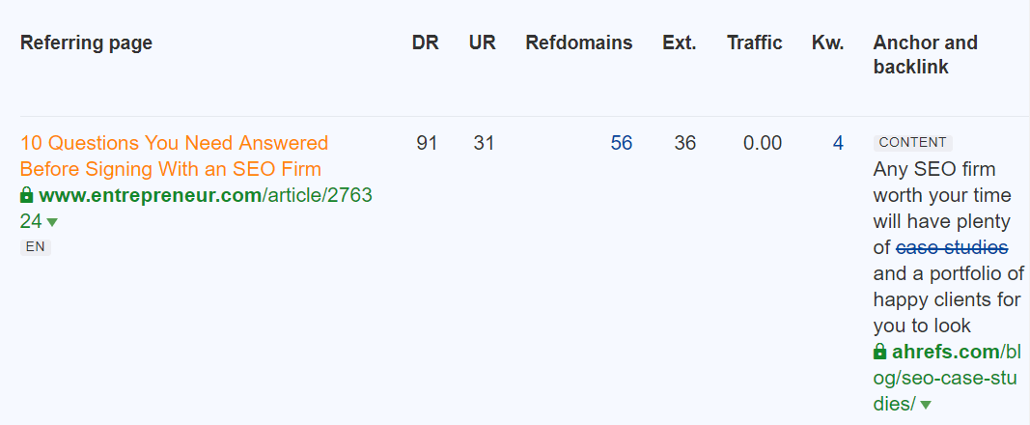Open the Kw. count 4 link
This screenshot has width=1030, height=425.
click(x=838, y=143)
